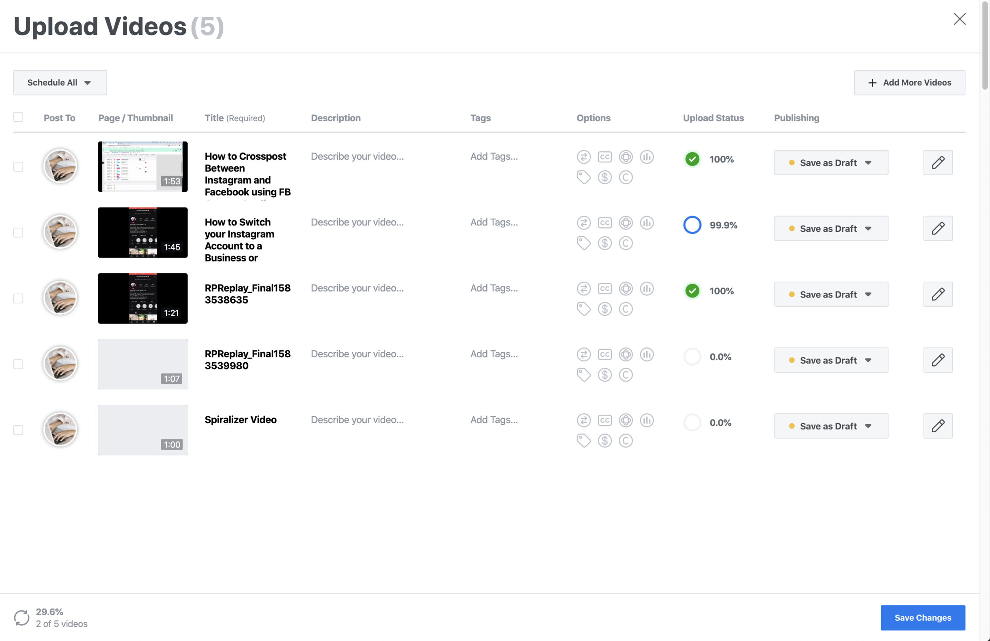Viewport: 990px width, 641px height.
Task: Select the 360 video option for the second video
Action: 626,223
